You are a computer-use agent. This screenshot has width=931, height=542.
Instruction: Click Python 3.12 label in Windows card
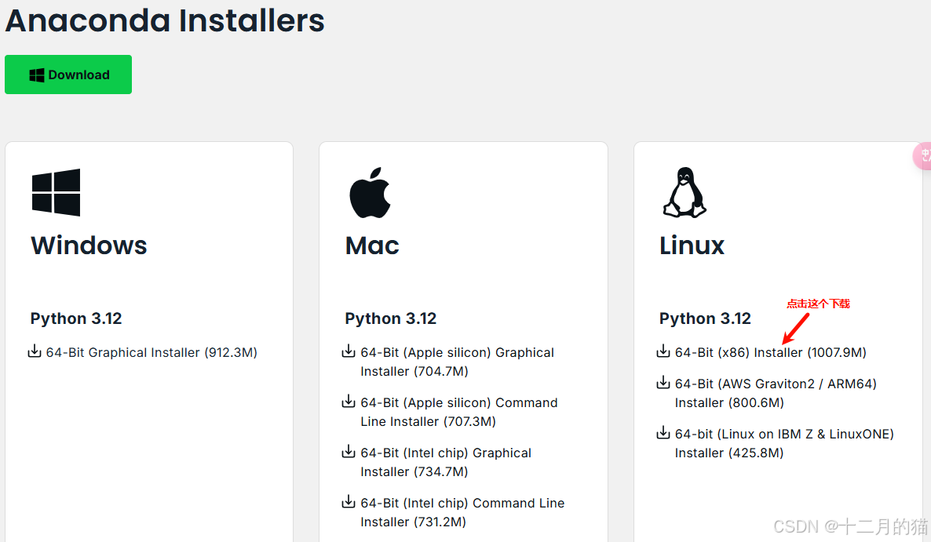[76, 319]
